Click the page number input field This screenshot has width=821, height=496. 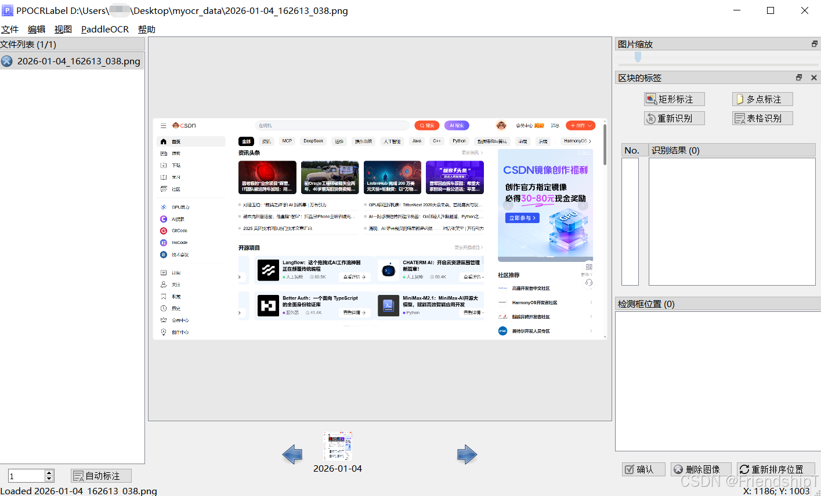[27, 476]
